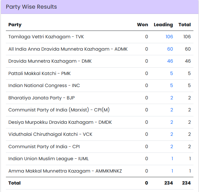Click the Won column header
Viewport: 199px width, 192px height.
click(x=143, y=25)
